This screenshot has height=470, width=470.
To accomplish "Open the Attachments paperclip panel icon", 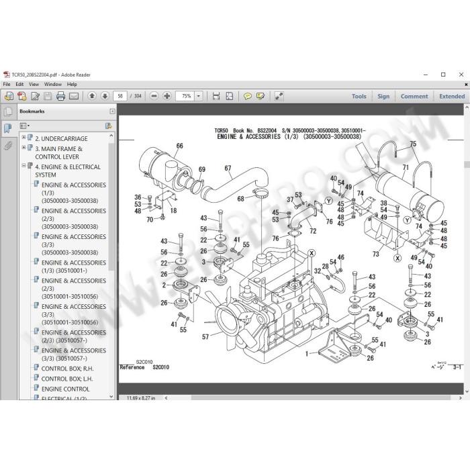I will pos(8,146).
